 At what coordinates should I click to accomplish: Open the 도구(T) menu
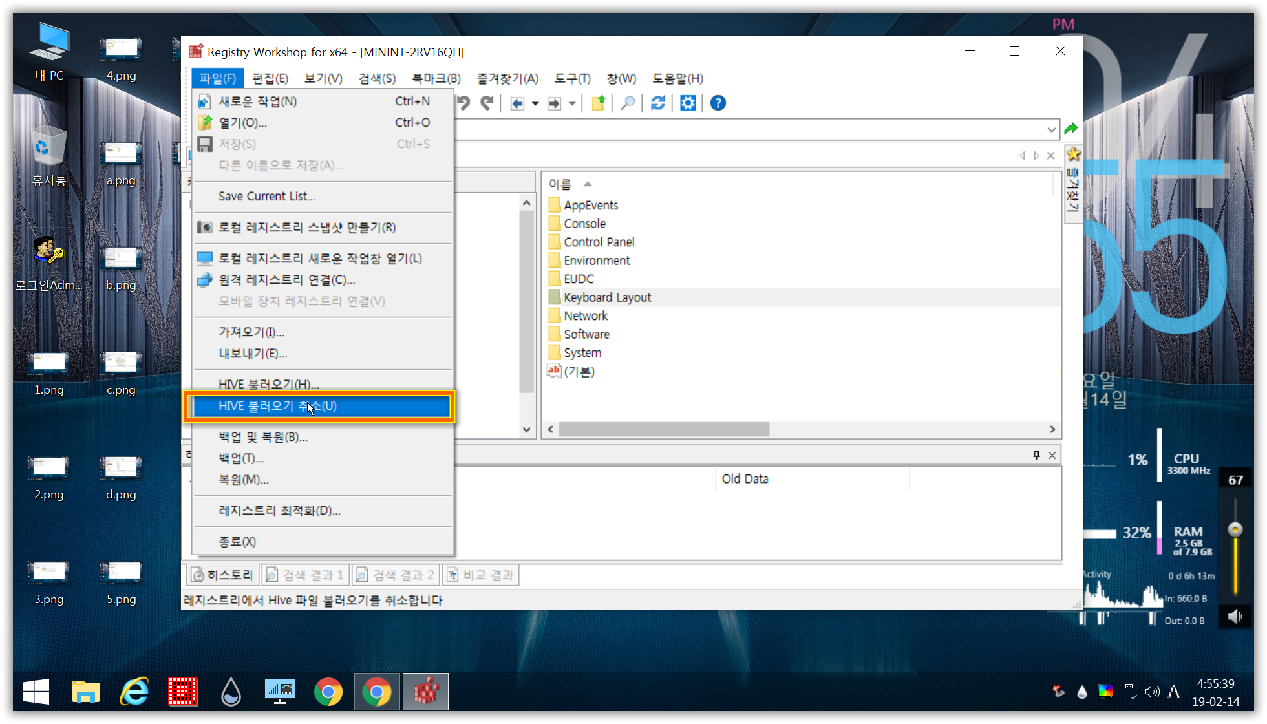572,78
